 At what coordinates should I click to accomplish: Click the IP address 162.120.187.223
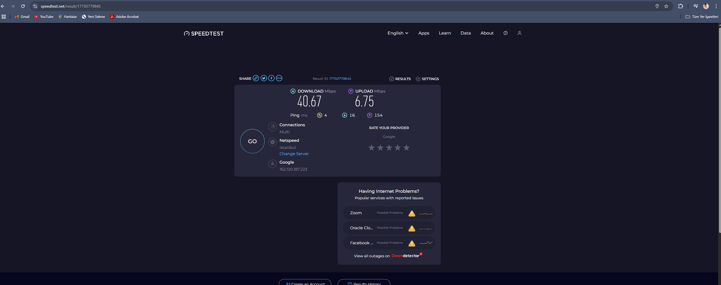293,169
